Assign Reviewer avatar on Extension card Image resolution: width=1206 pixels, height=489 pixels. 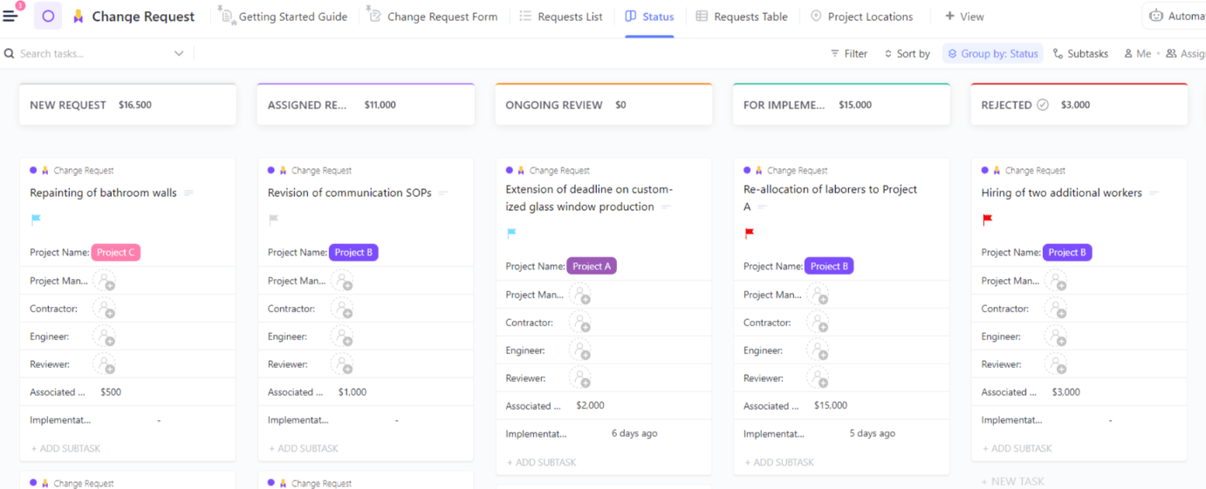tap(580, 378)
